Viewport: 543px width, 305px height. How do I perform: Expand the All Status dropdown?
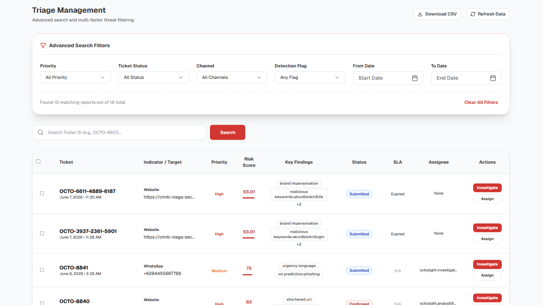click(154, 78)
